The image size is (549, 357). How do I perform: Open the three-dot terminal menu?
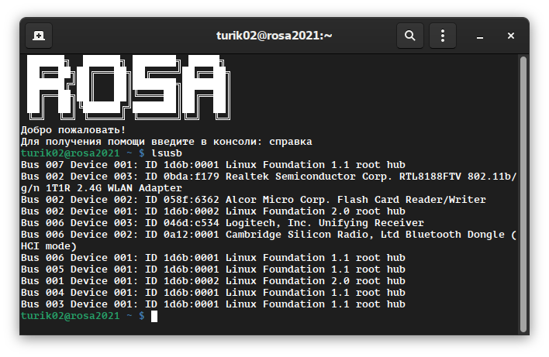(x=443, y=36)
